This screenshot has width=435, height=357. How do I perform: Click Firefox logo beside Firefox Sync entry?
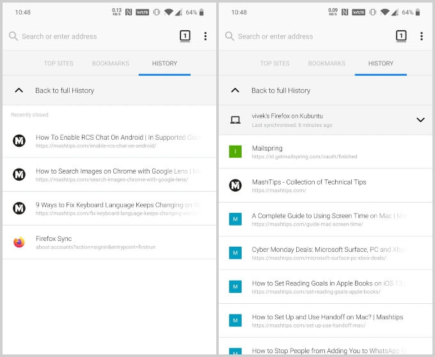(x=19, y=242)
